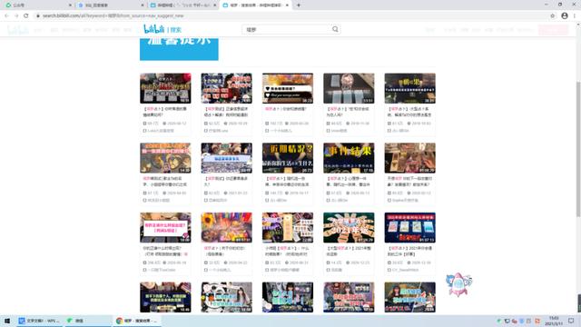Open notification center in taskbar

[x=571, y=321]
